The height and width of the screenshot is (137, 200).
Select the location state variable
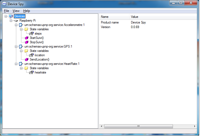[x=40, y=55]
